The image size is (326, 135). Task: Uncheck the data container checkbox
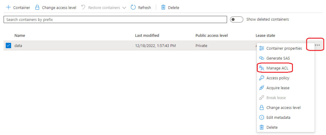pos(9,46)
